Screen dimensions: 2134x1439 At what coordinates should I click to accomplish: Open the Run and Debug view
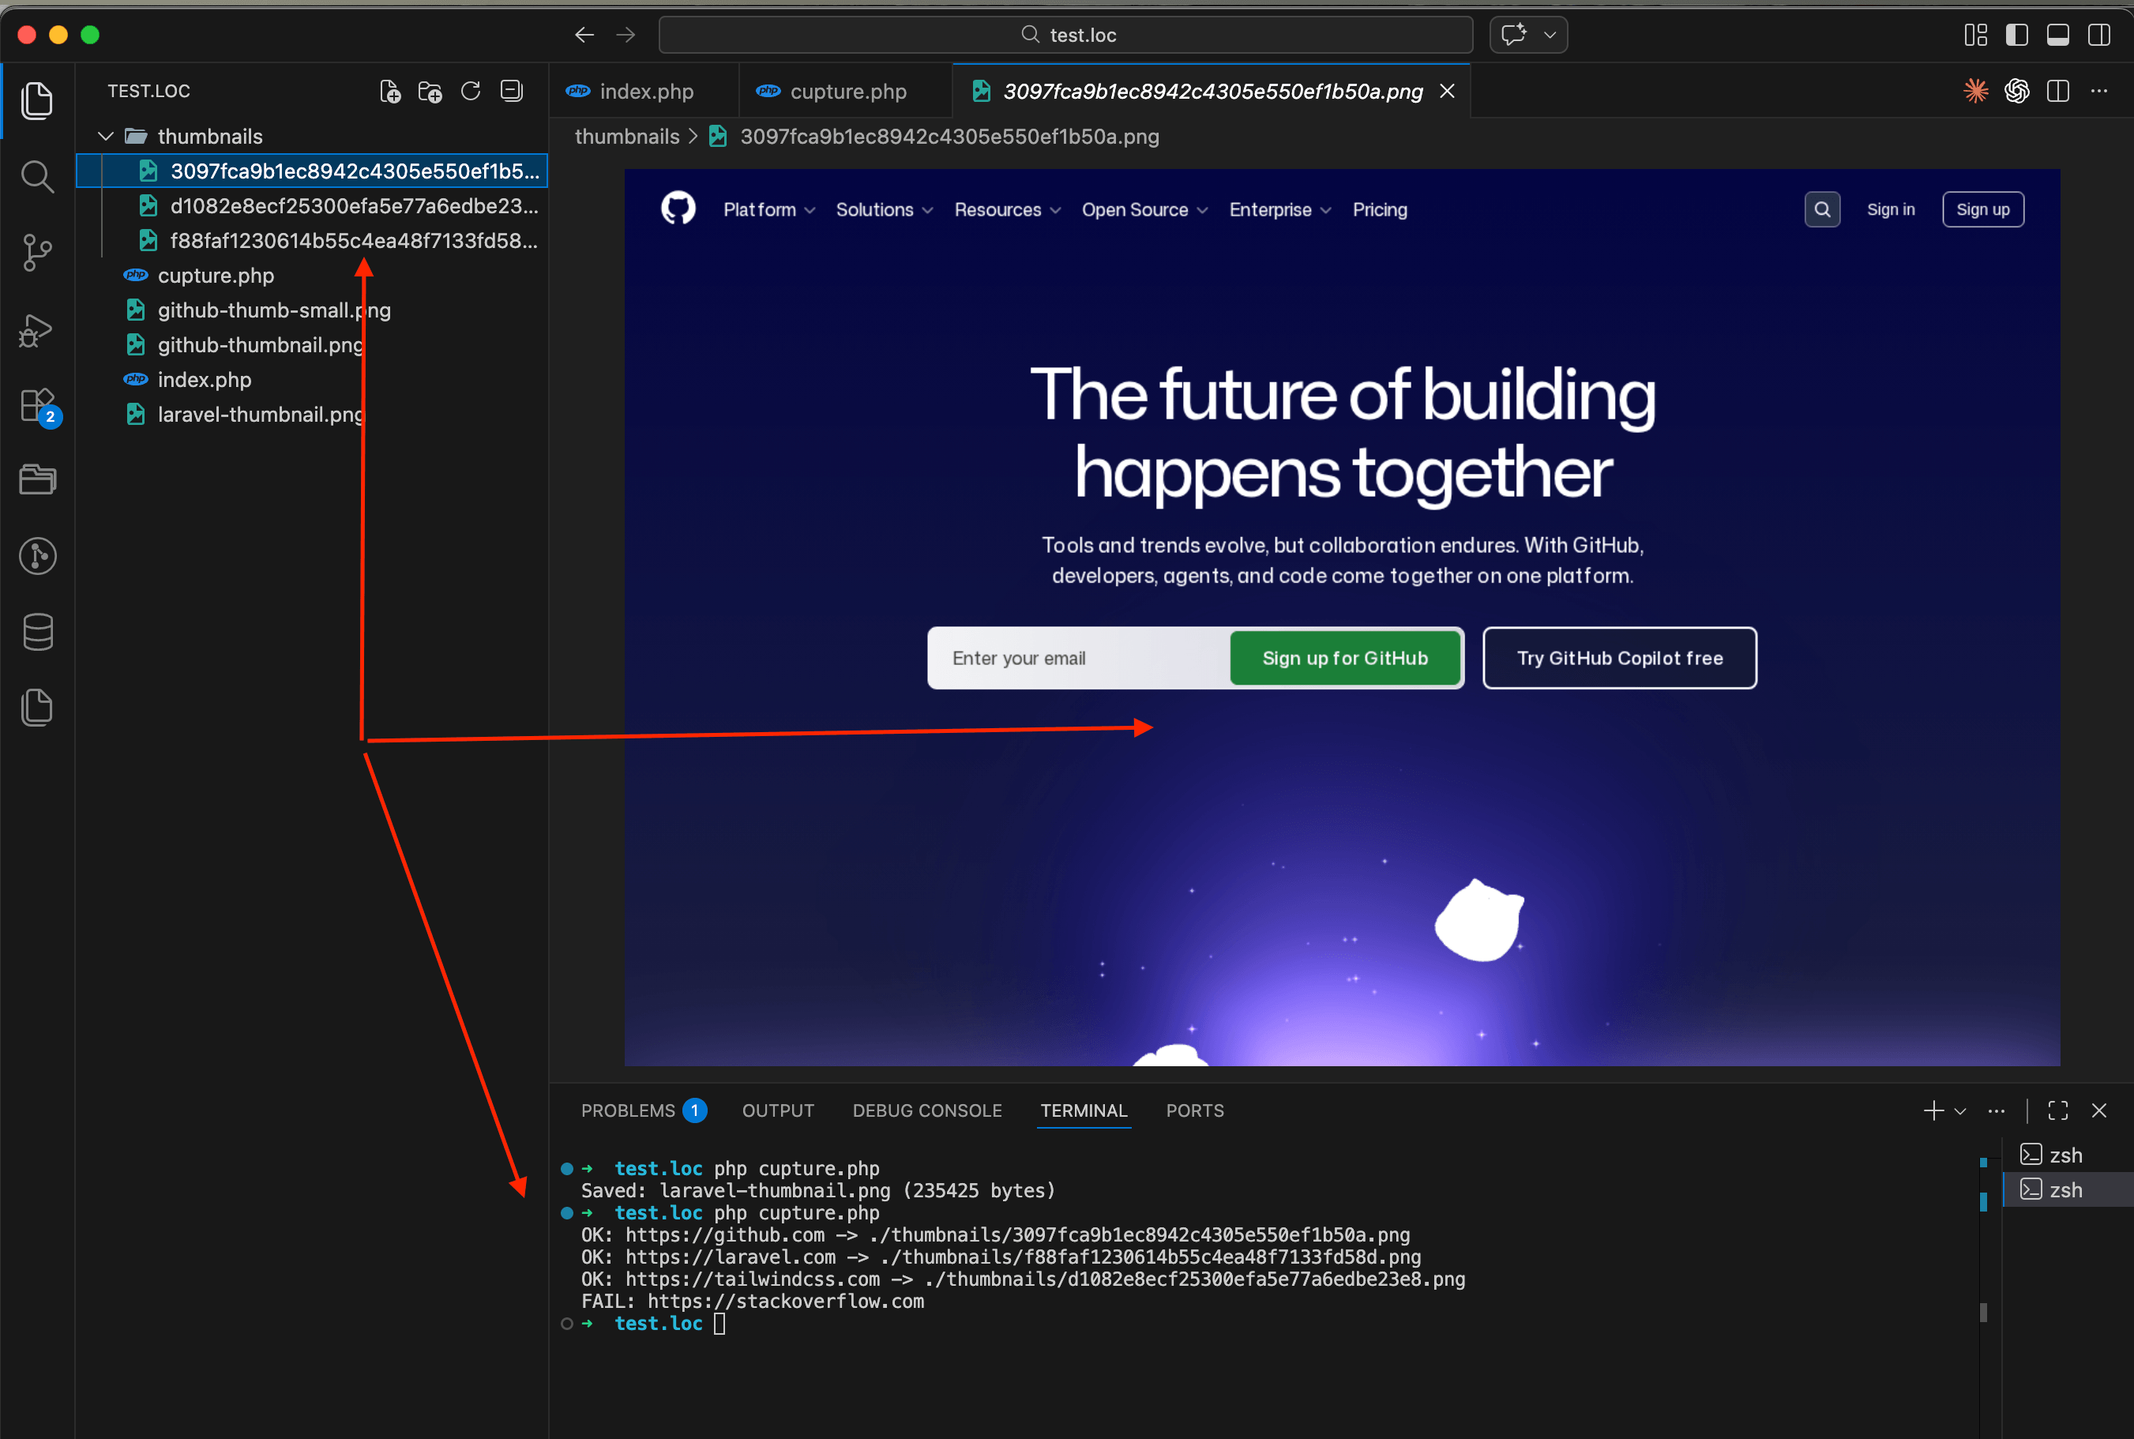click(x=35, y=330)
